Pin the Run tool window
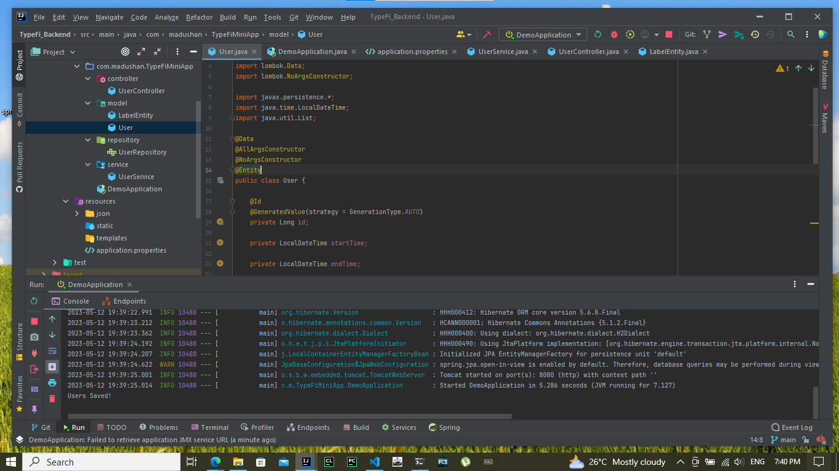The width and height of the screenshot is (839, 471). 34,409
